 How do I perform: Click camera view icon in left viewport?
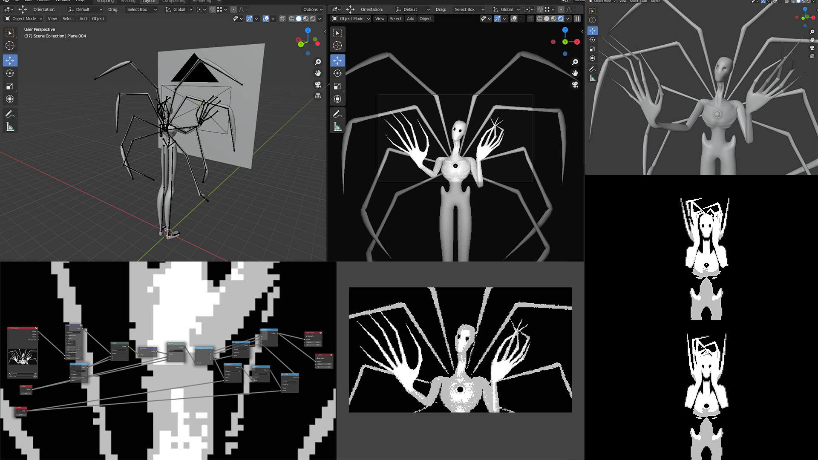pyautogui.click(x=318, y=85)
